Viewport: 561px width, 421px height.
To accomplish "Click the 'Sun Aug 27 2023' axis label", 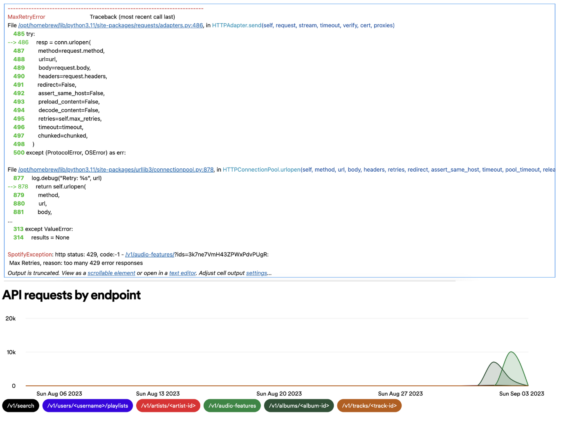I will coord(400,394).
